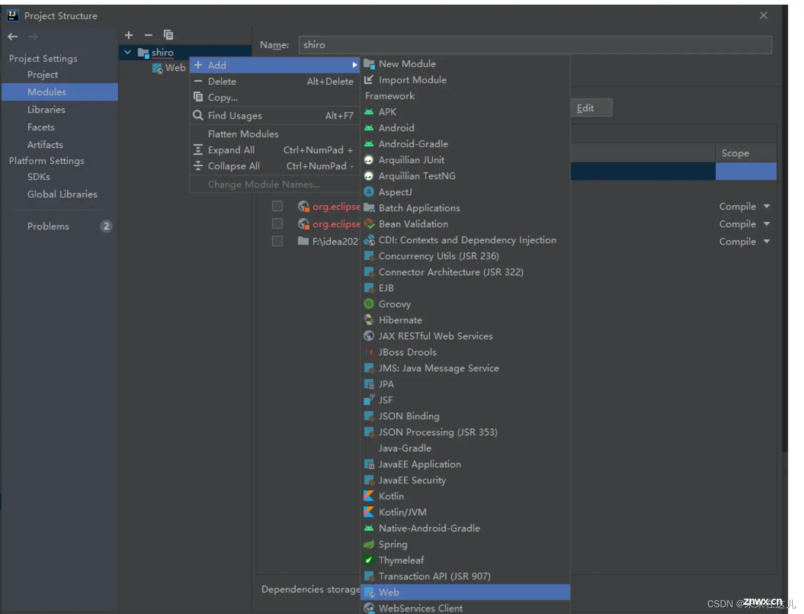Choose Transaction API (JSR 907) entry
804x614 pixels.
465,576
